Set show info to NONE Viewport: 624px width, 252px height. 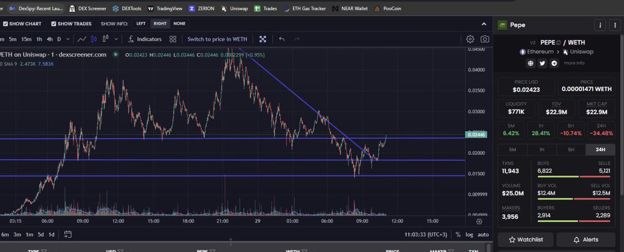[179, 24]
